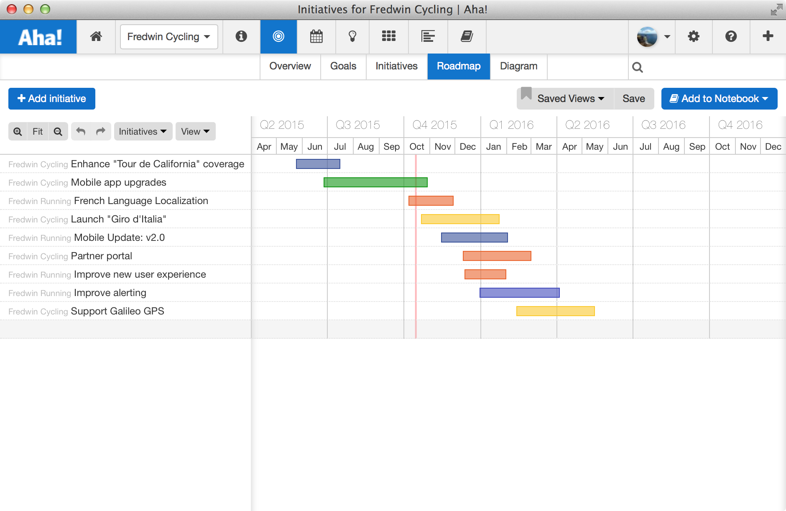Select the blue Mobile Update v2.0 bar
This screenshot has width=786, height=511.
475,238
